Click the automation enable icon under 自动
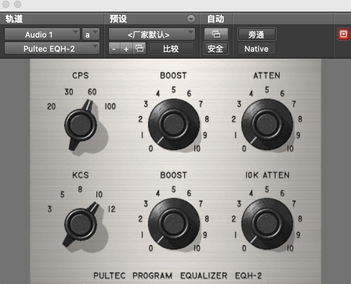This screenshot has height=284, width=351. (x=216, y=34)
